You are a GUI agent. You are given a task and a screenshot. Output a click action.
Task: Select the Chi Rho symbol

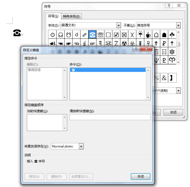pos(164,43)
